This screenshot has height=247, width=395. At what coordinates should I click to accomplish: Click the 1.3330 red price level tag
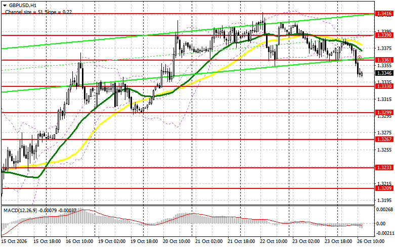click(384, 86)
